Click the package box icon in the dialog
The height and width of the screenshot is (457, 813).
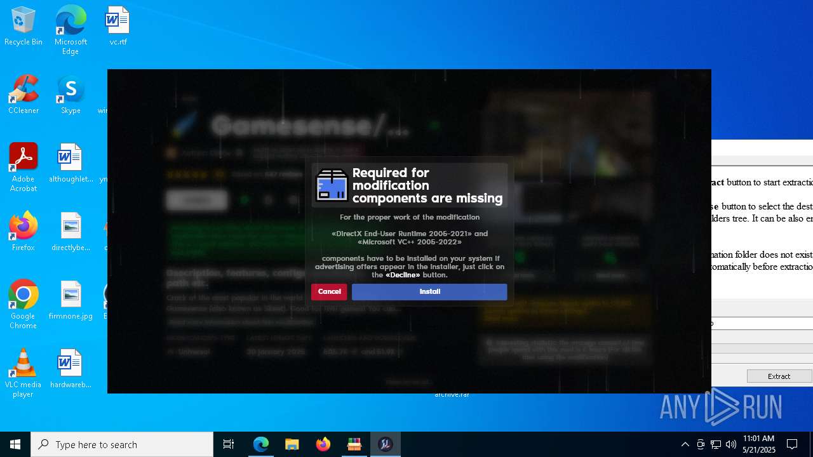pyautogui.click(x=332, y=185)
